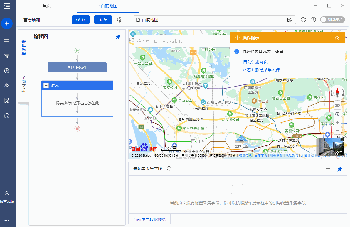
Task: Zoom in on the Baidu map
Action: click(337, 122)
